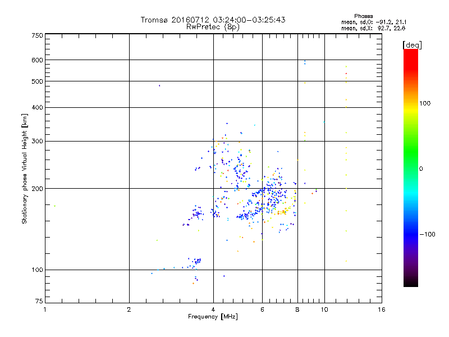Viewport: 449px width, 337px height.
Task: Click the isolated purple data point near 480 km
Action: coord(159,86)
